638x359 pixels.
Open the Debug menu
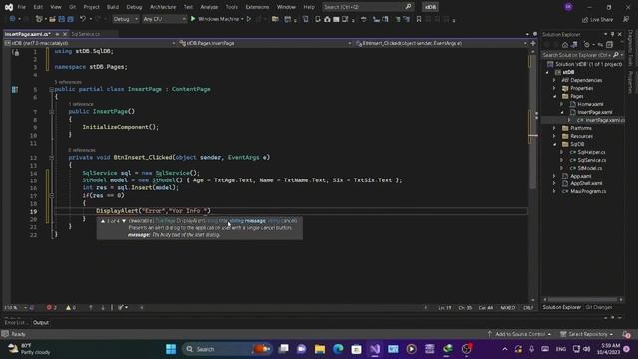[134, 7]
